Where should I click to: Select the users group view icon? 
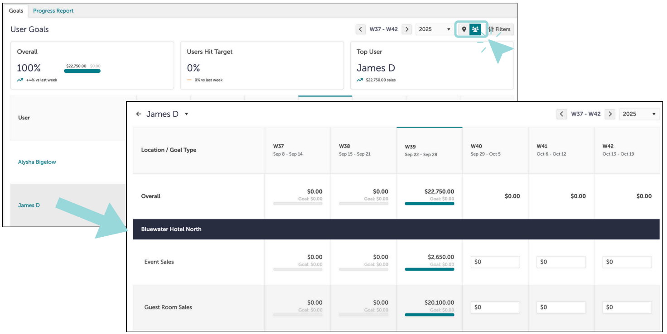click(475, 29)
